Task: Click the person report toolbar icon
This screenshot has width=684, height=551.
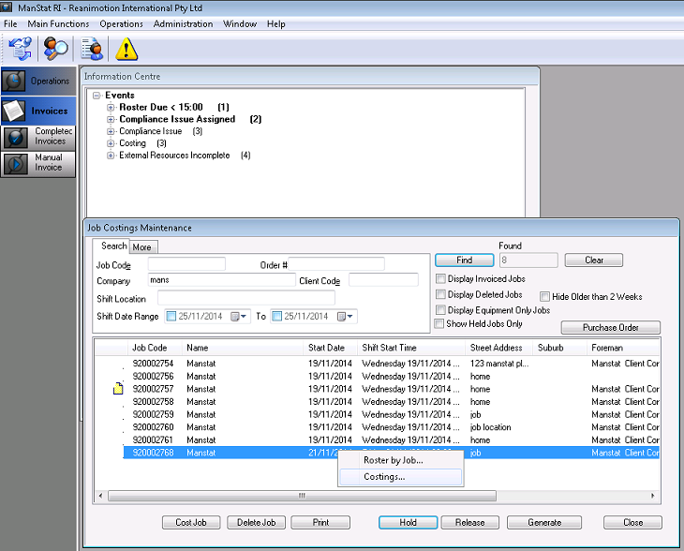Action: [x=92, y=49]
